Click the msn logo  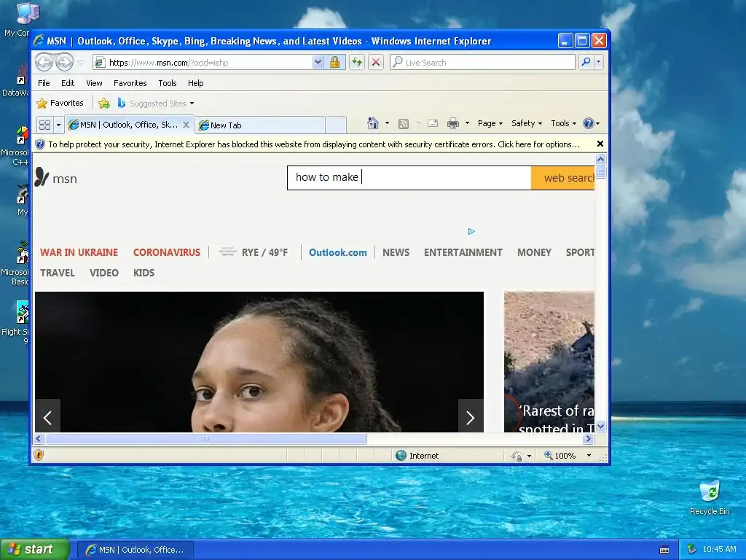coord(55,178)
